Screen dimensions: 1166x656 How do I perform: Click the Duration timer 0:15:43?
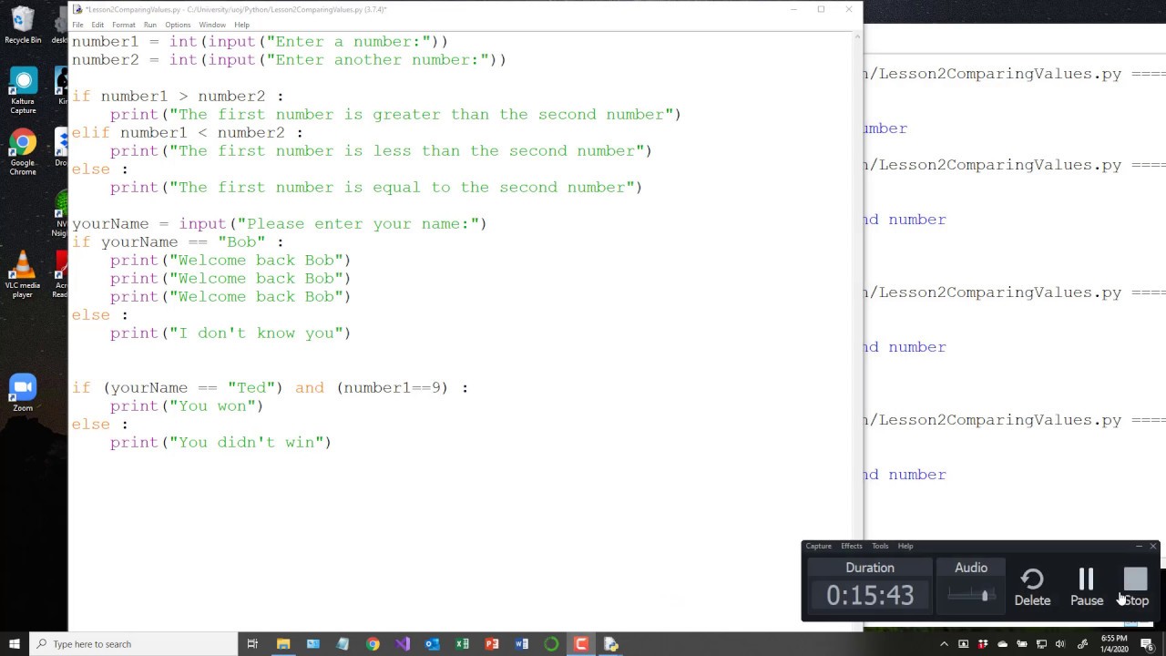pyautogui.click(x=870, y=595)
